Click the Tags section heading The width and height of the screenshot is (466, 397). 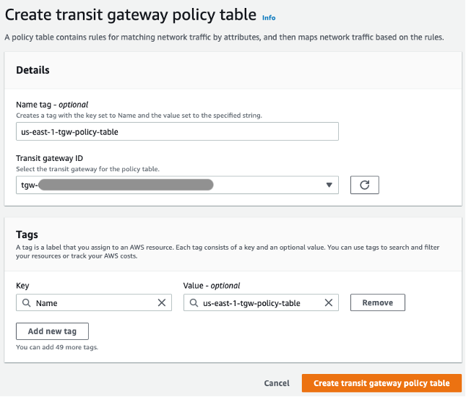tap(27, 235)
